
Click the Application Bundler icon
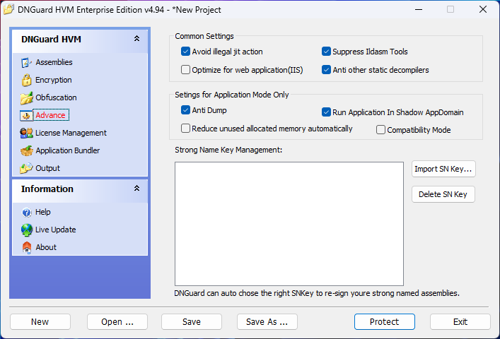[27, 150]
